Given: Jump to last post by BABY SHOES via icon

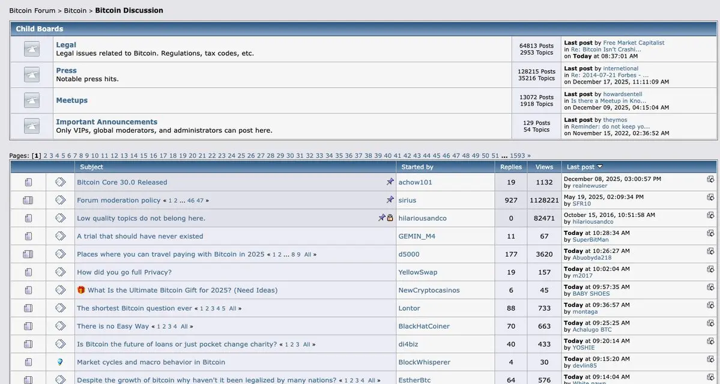Looking at the screenshot, I should click(710, 287).
